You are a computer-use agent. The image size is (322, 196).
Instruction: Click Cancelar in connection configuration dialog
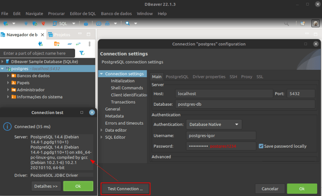270,189
